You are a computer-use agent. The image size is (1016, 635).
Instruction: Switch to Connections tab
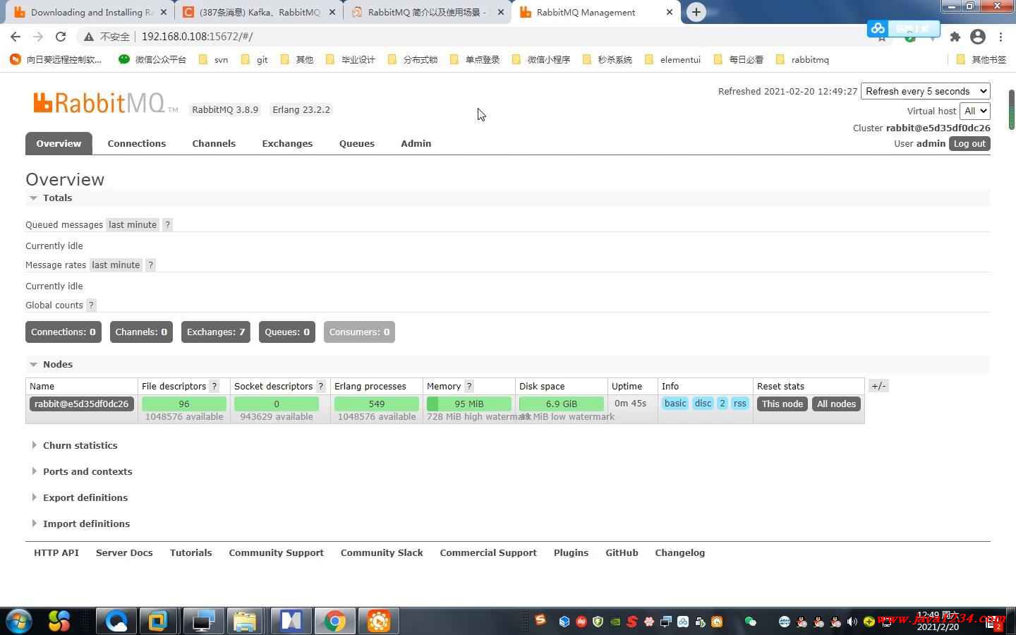coord(137,144)
